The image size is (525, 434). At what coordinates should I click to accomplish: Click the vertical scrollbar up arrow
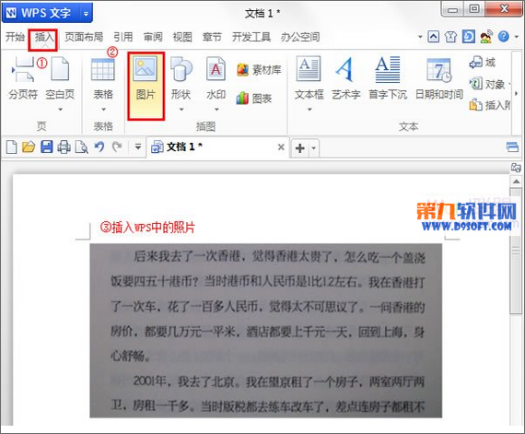click(x=516, y=182)
